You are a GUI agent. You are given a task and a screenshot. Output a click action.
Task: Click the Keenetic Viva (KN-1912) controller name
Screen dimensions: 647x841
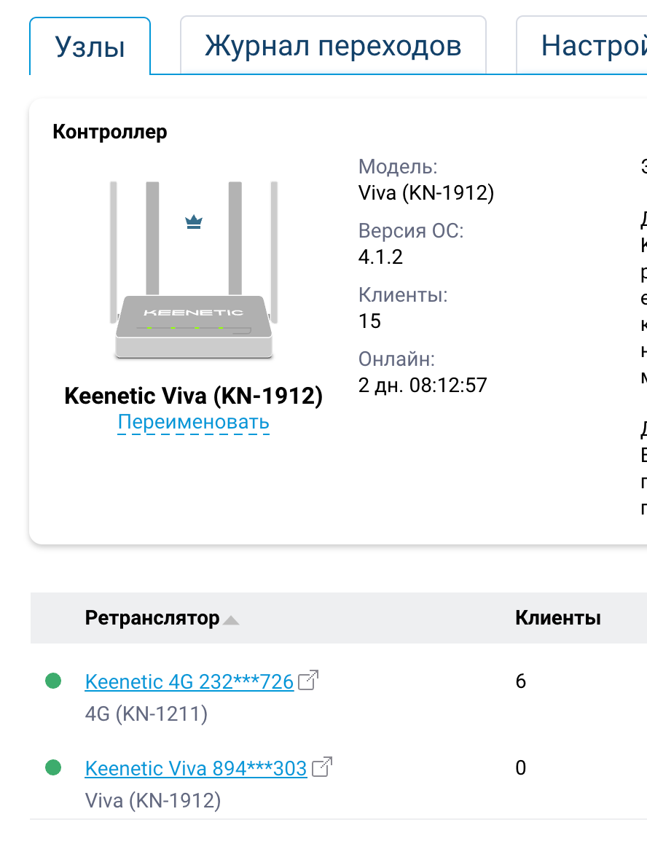[x=194, y=396]
